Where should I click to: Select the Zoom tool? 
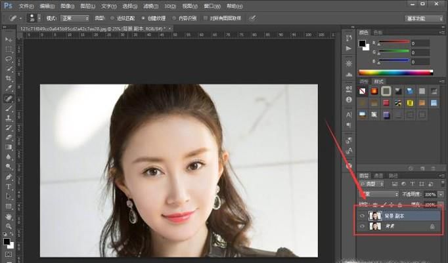point(9,226)
